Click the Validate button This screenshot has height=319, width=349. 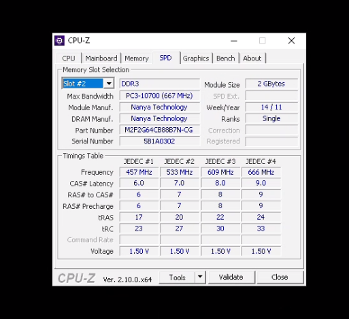(x=231, y=278)
